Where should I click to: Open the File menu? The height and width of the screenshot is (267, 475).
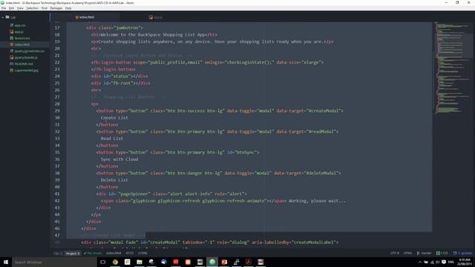tap(4, 8)
